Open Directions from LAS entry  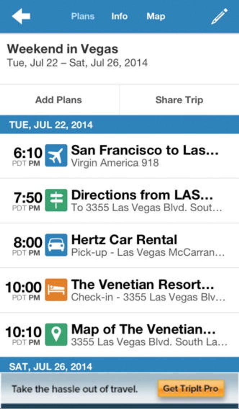(119, 201)
